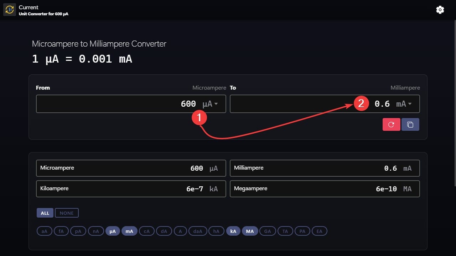Disable the mA unit toggle
456x256 pixels.
129,231
